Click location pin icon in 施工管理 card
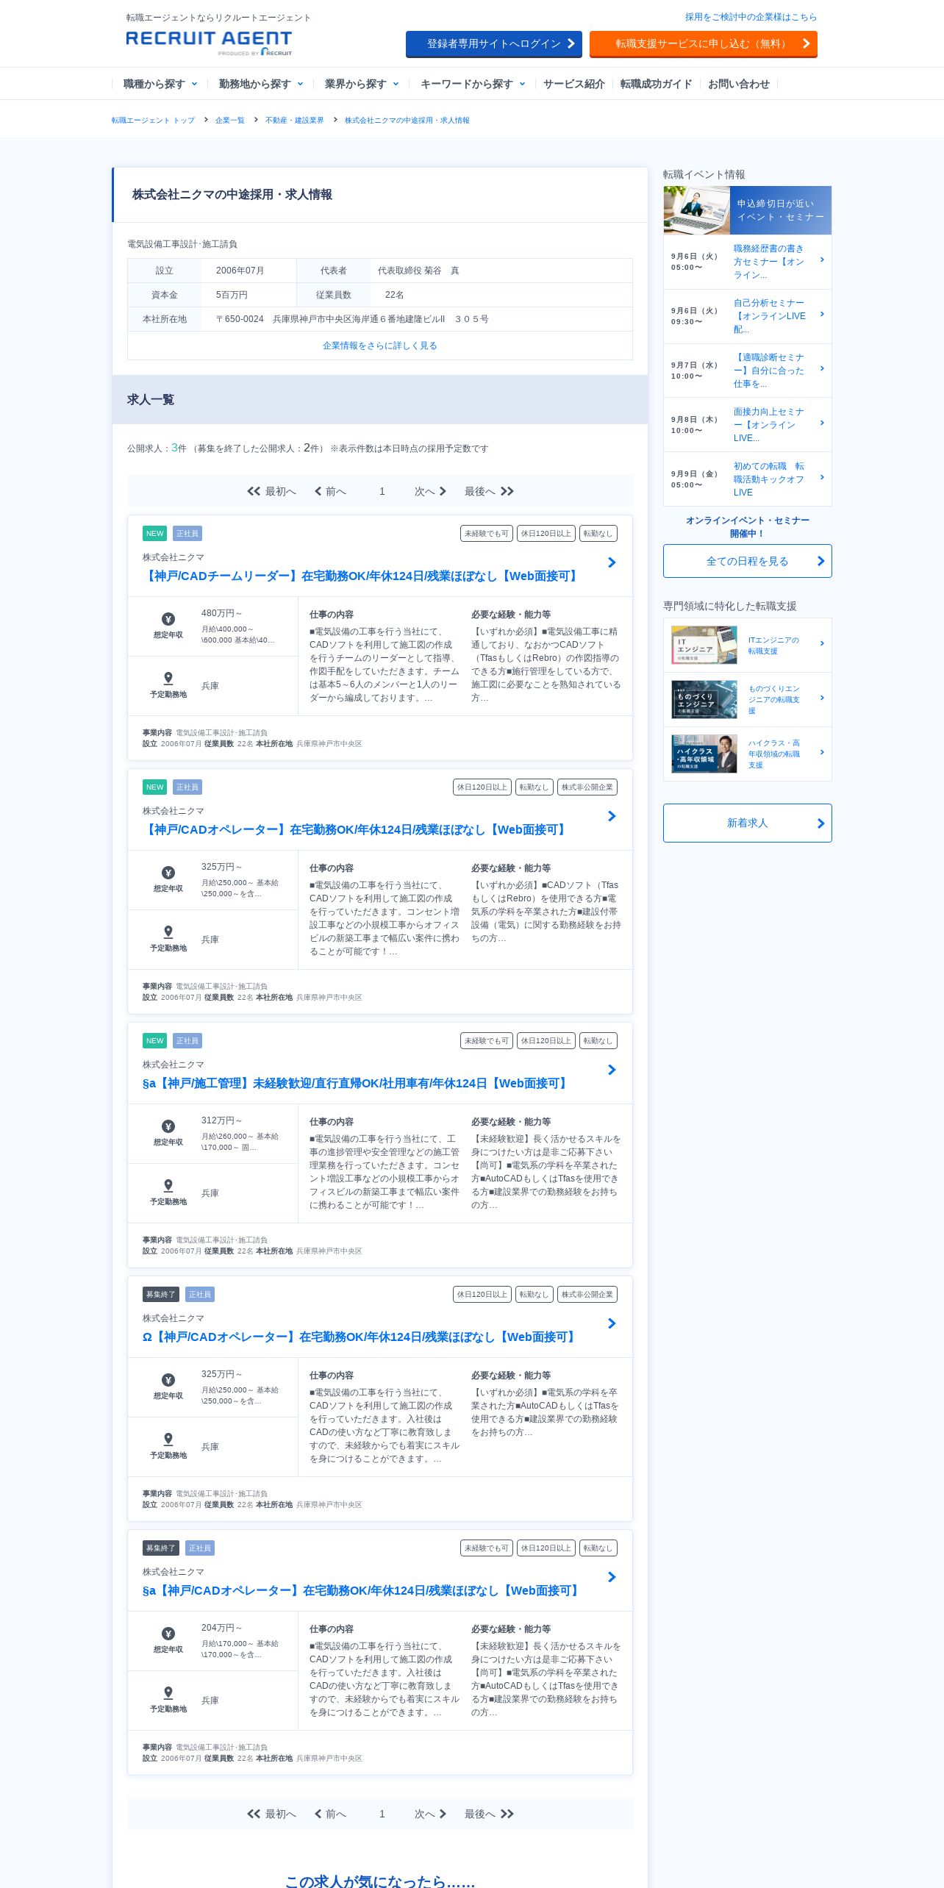This screenshot has width=944, height=1888. point(168,1186)
